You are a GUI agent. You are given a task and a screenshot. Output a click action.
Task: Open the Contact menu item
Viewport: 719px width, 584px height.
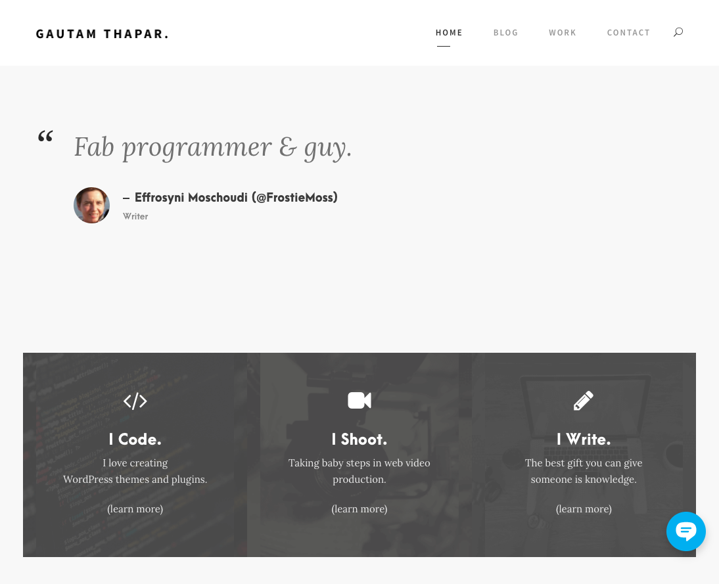[629, 33]
